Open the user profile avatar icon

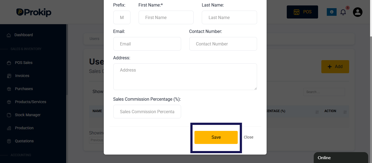click(358, 12)
